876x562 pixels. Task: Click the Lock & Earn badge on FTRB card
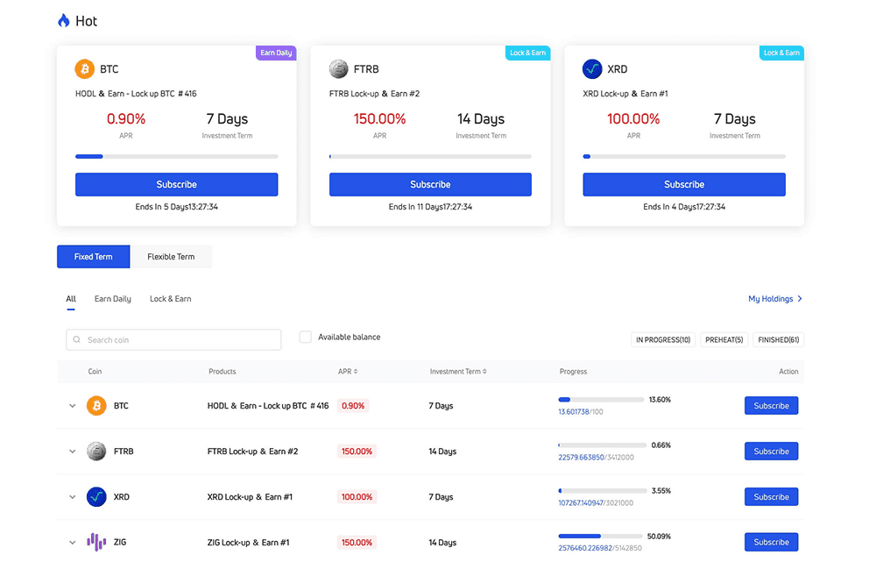[528, 53]
